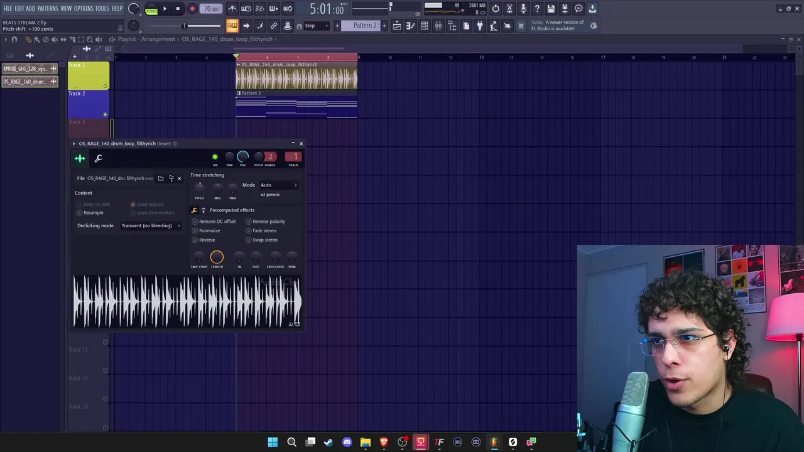Arm the red record button
Viewport: 804px width, 452px height.
[x=192, y=9]
